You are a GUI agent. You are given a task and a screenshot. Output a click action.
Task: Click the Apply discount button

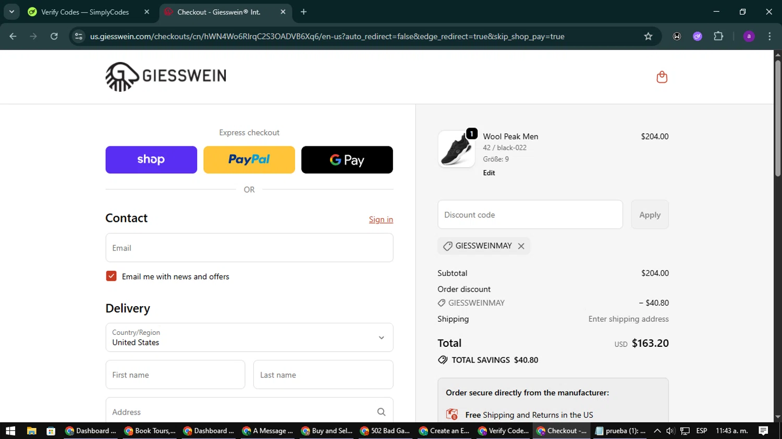point(650,215)
